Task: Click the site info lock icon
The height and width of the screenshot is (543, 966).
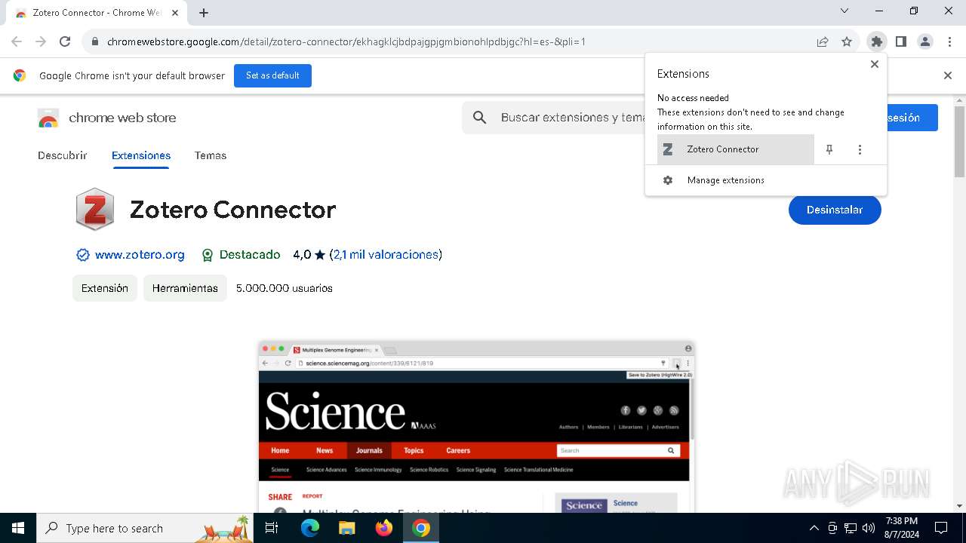Action: 94,41
